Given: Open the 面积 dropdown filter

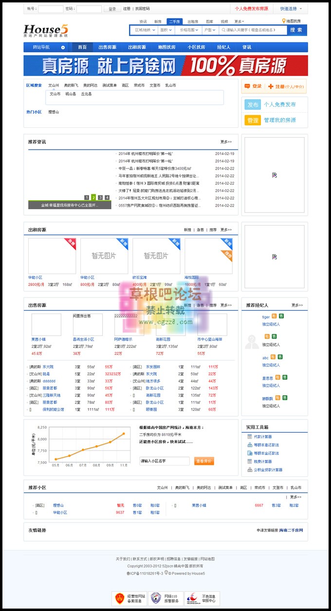Looking at the screenshot, I should click(166, 30).
